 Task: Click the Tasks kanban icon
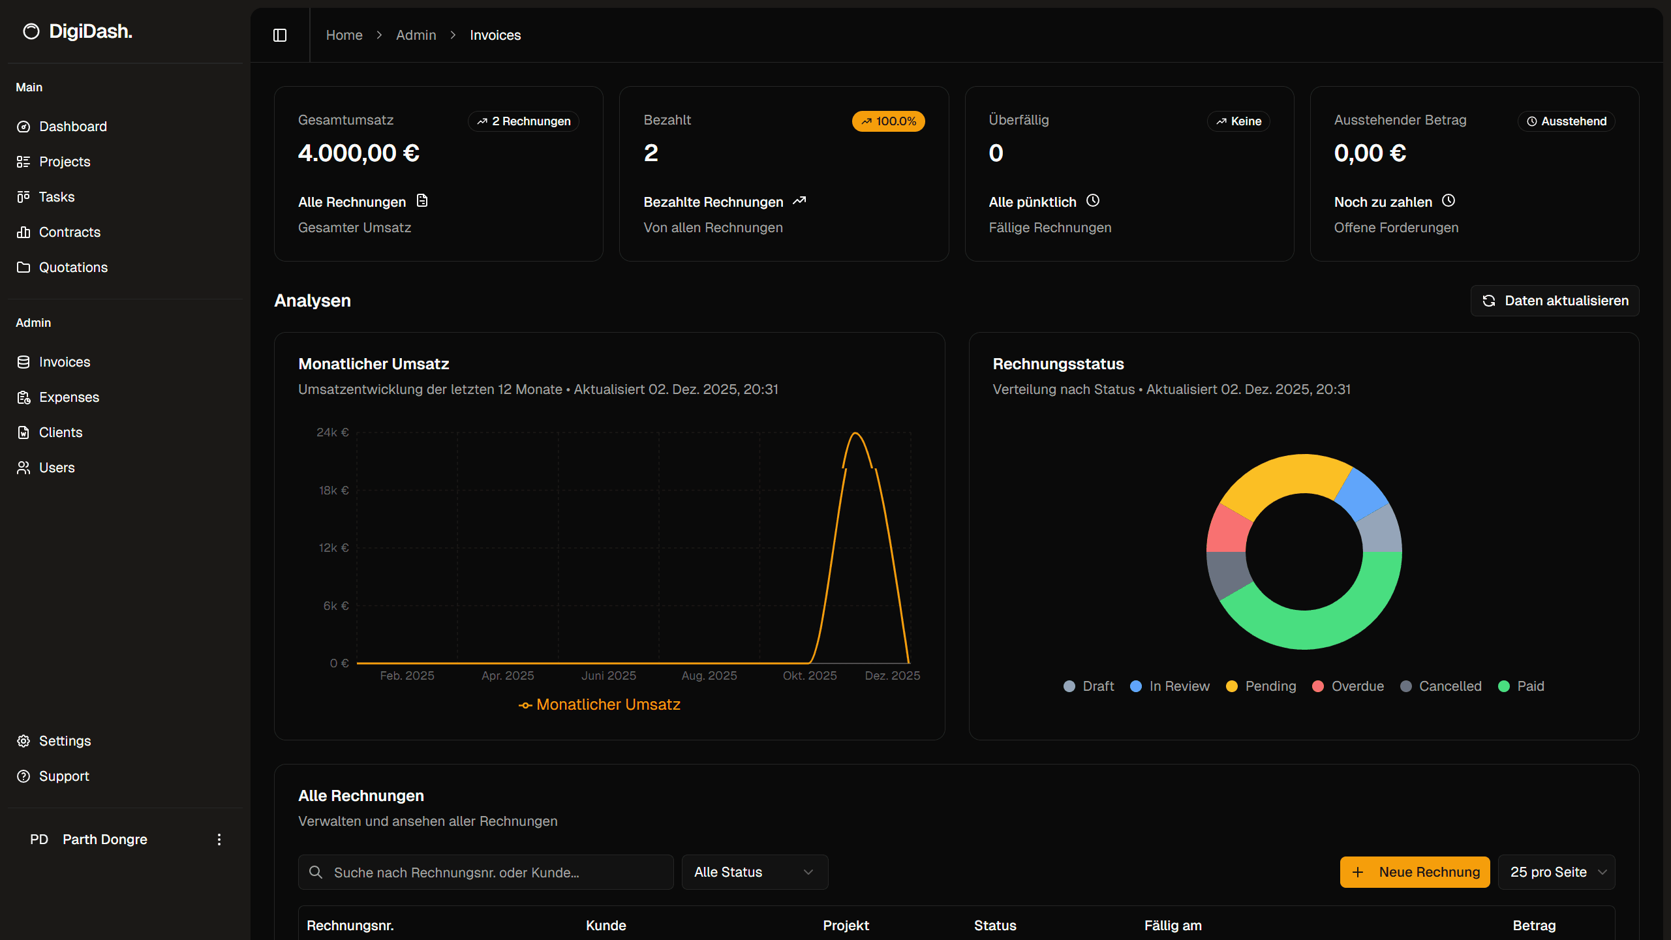coord(23,197)
